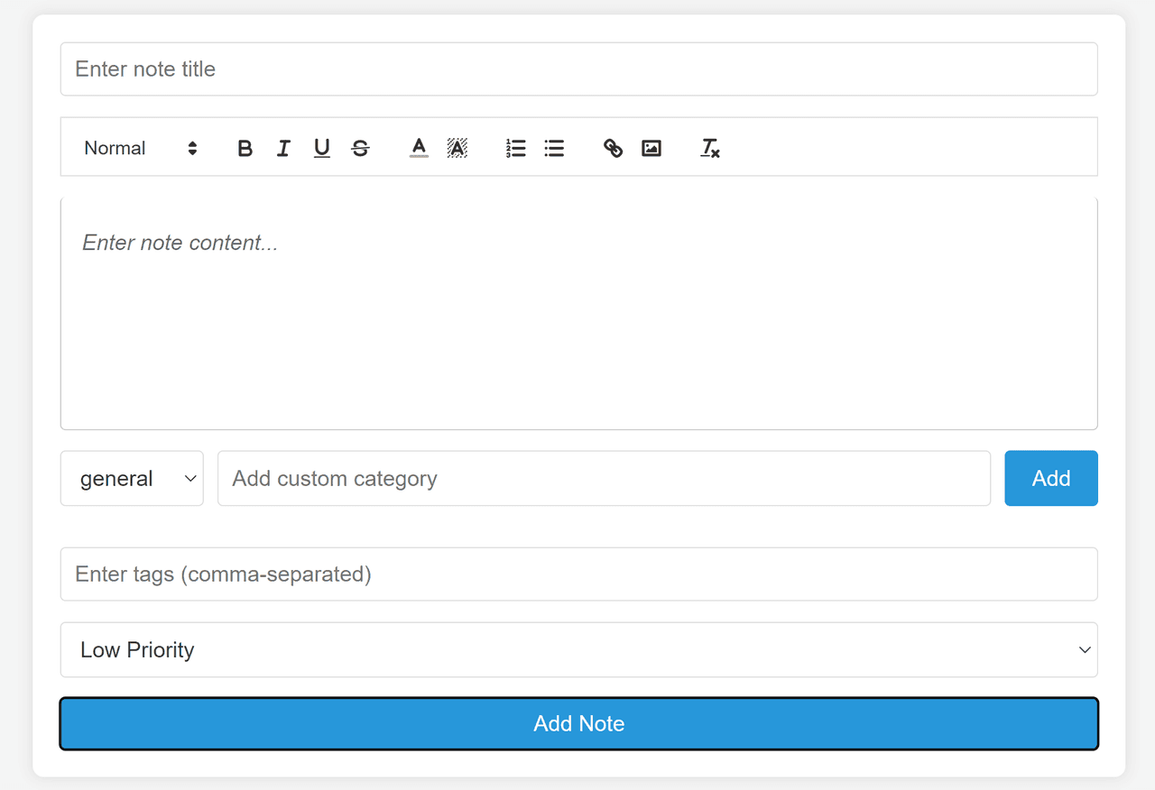Focus the Add custom category field
1155x790 pixels.
click(x=604, y=479)
